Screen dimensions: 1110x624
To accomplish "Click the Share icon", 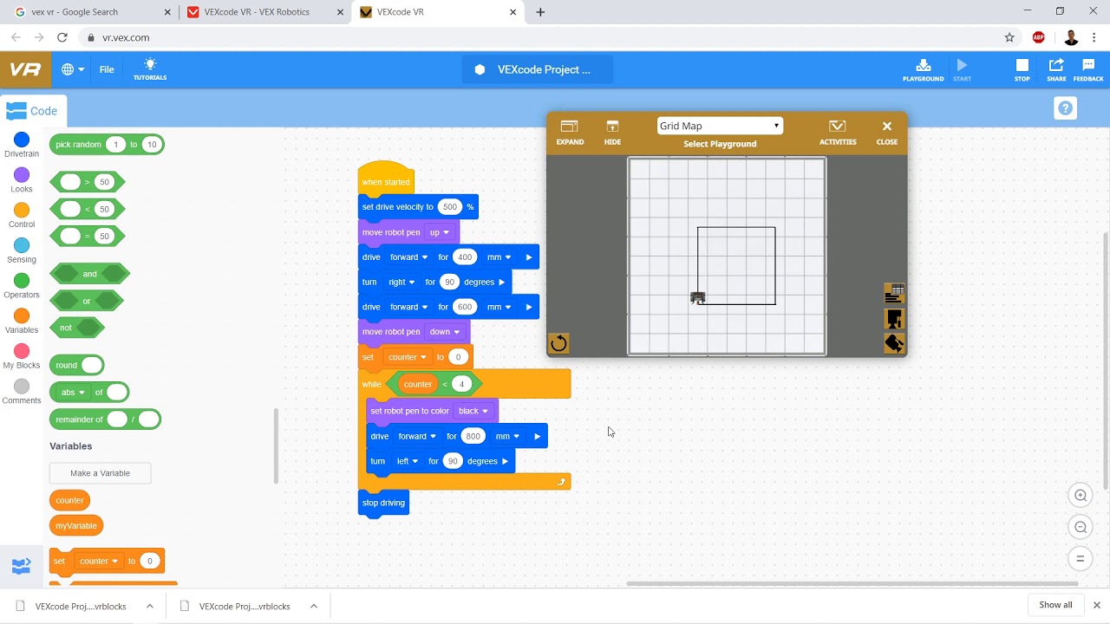I will tap(1056, 69).
